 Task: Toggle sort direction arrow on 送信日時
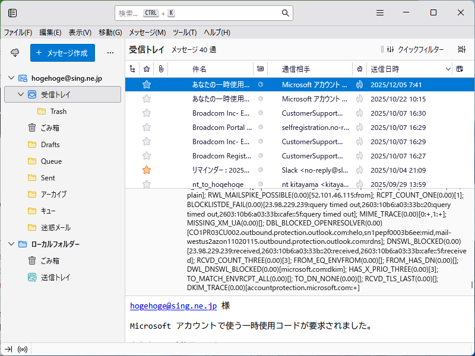pyautogui.click(x=448, y=69)
